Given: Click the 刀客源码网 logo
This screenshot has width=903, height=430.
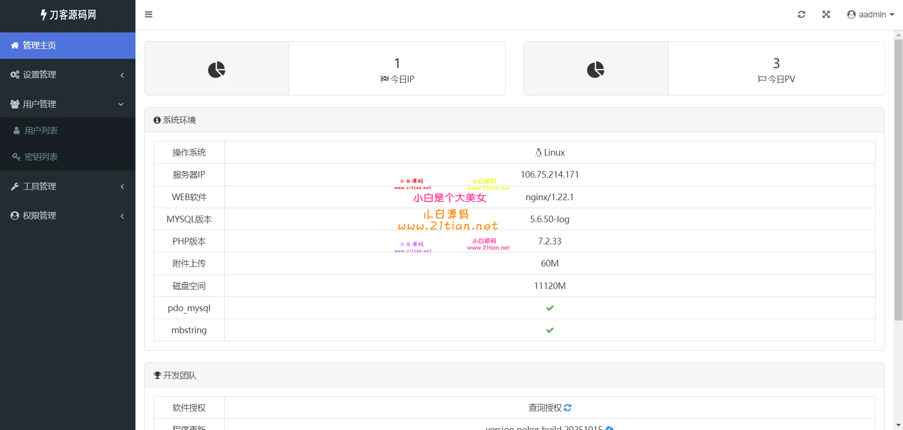Looking at the screenshot, I should (x=68, y=15).
